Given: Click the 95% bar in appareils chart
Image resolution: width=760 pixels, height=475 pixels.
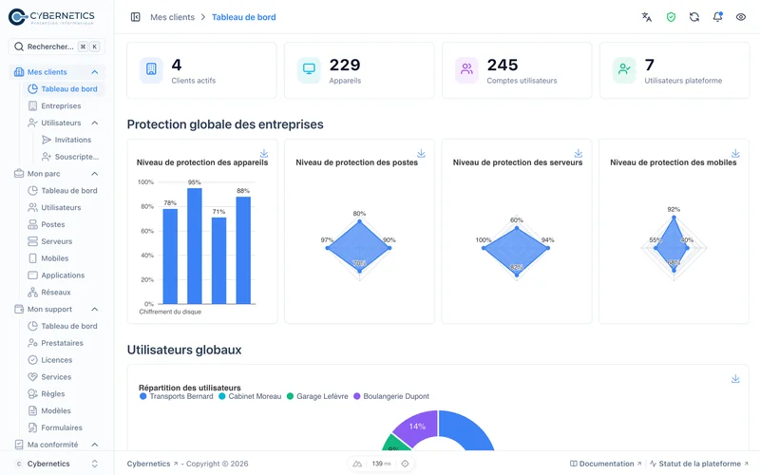Looking at the screenshot, I should pos(195,246).
